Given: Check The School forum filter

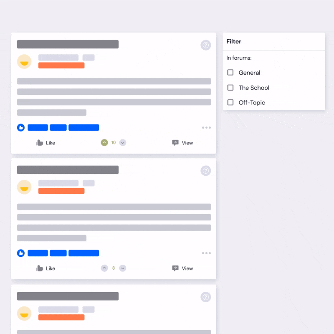Looking at the screenshot, I should click(x=230, y=88).
